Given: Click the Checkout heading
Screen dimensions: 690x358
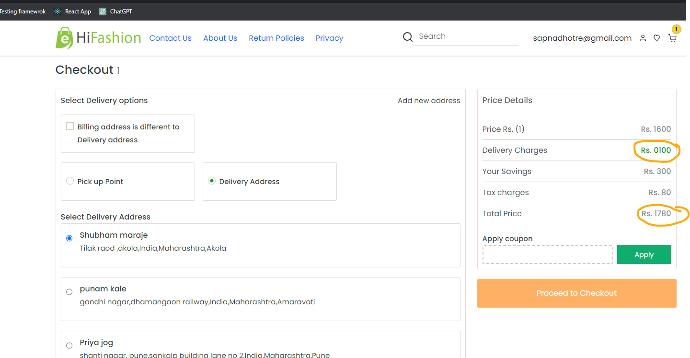Looking at the screenshot, I should 84,70.
